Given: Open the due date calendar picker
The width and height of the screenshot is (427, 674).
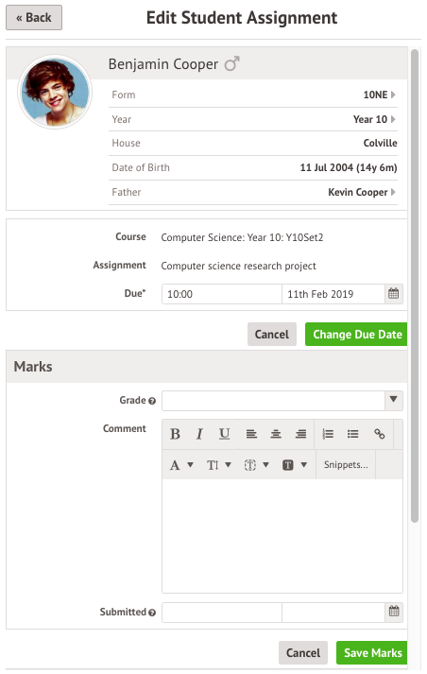Looking at the screenshot, I should pyautogui.click(x=394, y=294).
